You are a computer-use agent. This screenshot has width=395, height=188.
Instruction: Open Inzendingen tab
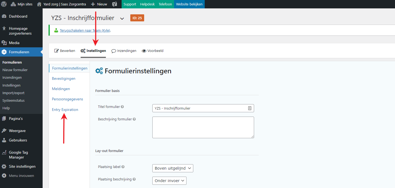(124, 51)
